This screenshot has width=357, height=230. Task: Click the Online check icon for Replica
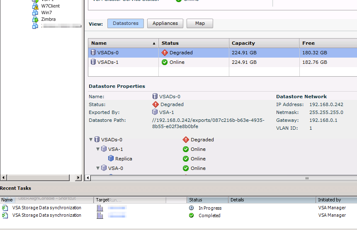click(x=186, y=159)
